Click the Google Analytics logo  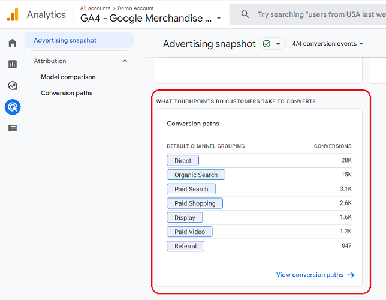[13, 14]
